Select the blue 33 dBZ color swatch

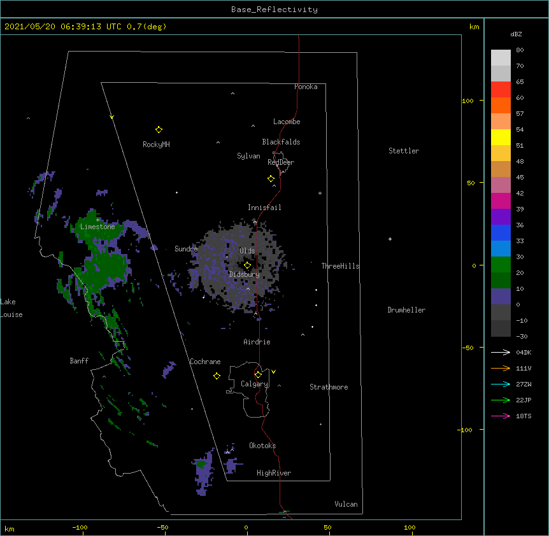501,232
